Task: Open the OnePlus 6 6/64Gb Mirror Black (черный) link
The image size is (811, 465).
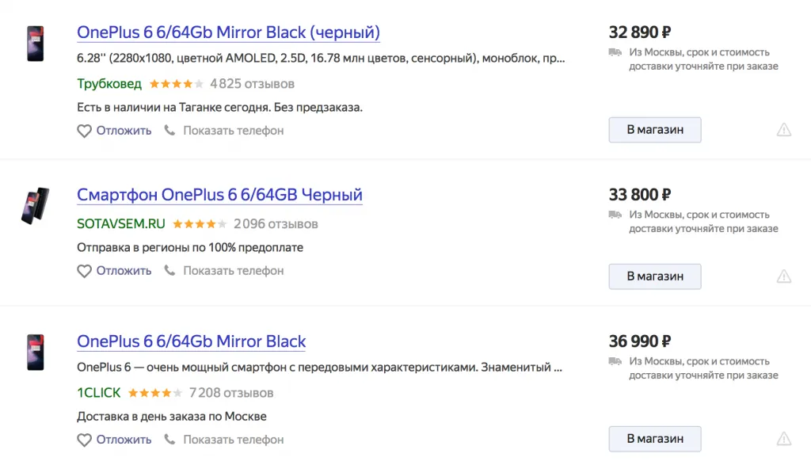Action: (228, 32)
